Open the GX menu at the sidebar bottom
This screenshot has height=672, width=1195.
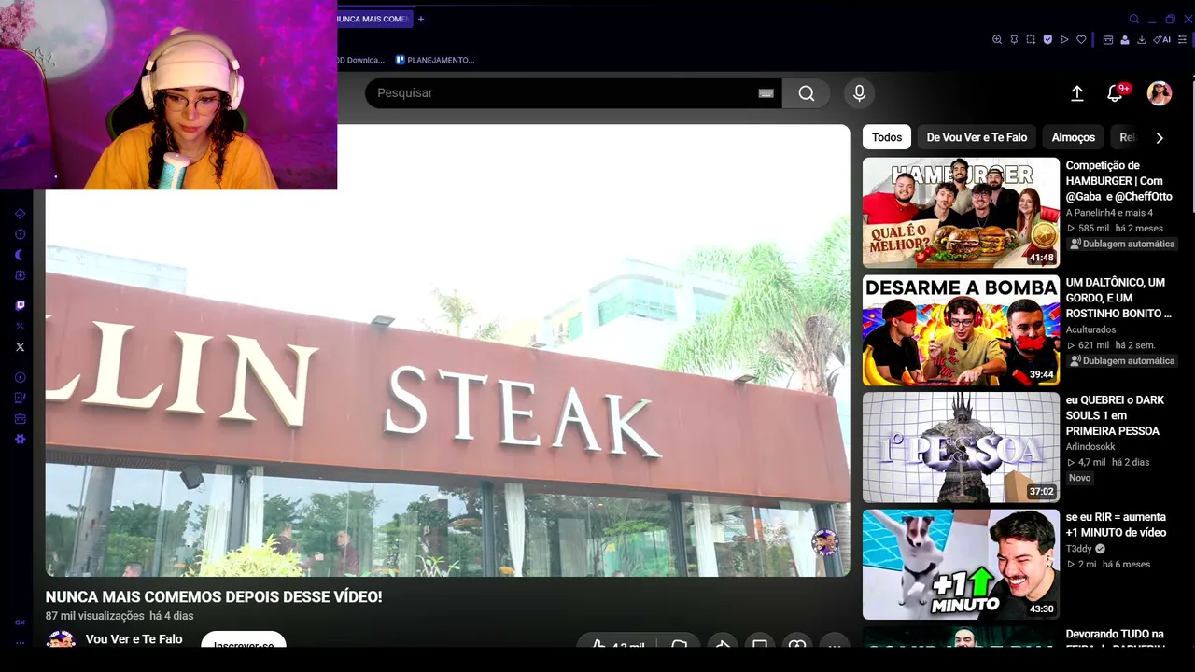coord(20,623)
